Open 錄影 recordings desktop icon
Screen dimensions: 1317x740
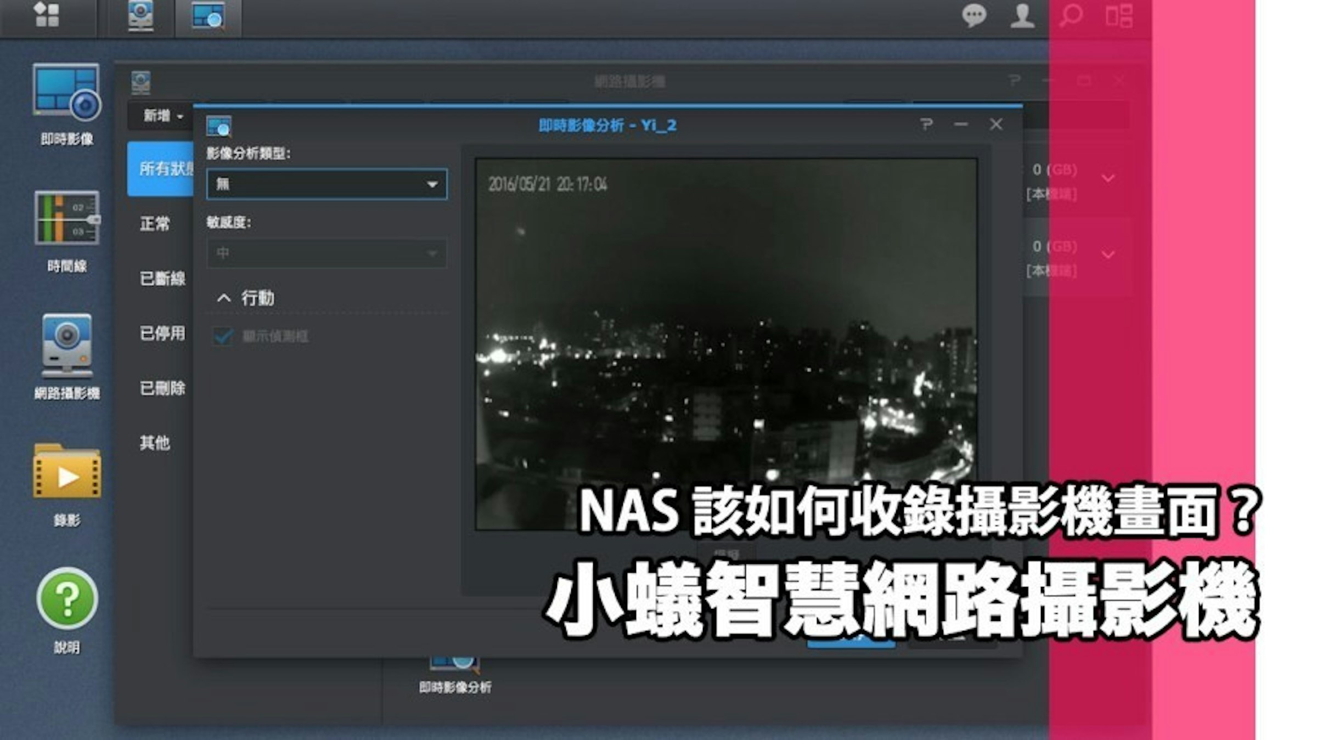point(67,485)
